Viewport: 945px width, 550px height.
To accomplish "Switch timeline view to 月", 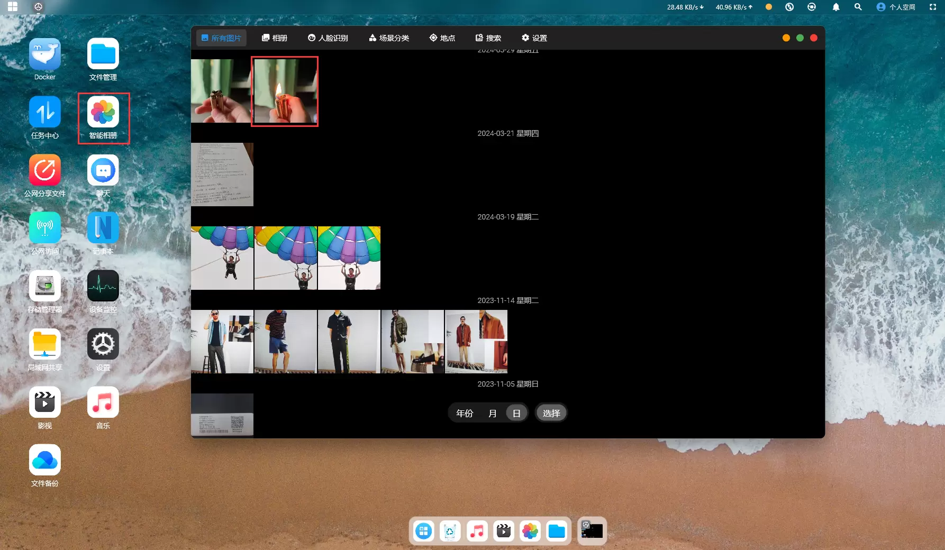I will pyautogui.click(x=493, y=413).
